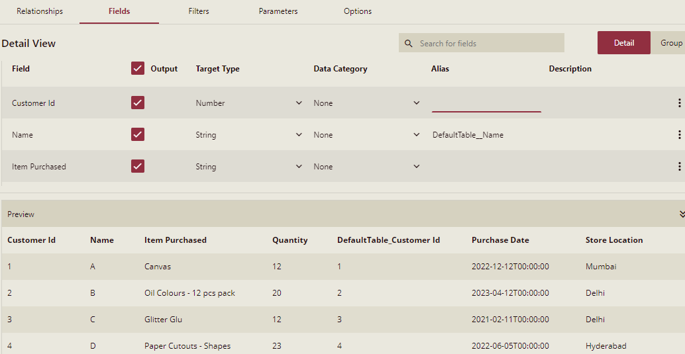
Task: Select the Glitter Glu cell
Action: point(164,320)
